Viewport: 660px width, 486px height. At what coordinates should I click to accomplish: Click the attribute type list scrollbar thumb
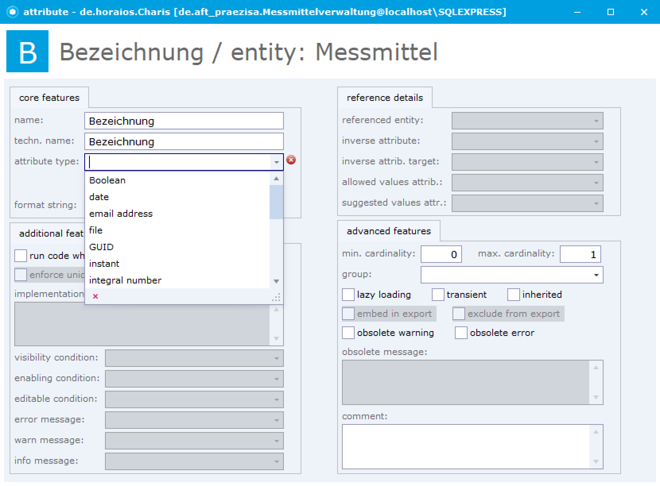[x=276, y=202]
